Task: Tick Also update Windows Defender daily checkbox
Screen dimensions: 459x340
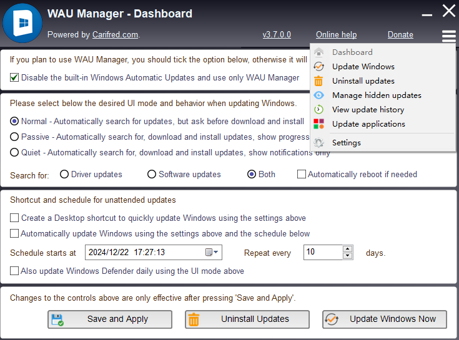Action: click(x=14, y=271)
